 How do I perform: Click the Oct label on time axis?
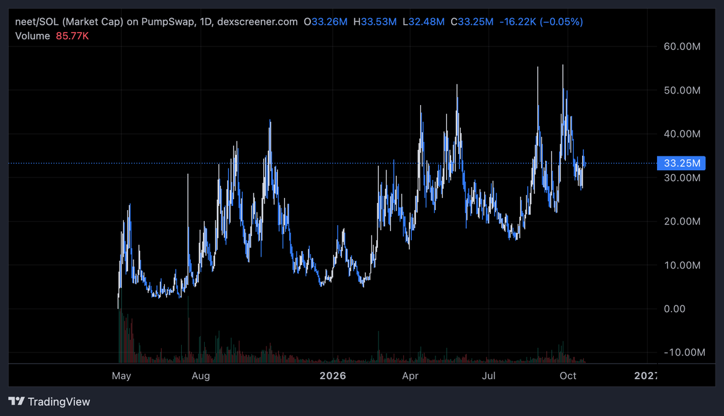[568, 376]
